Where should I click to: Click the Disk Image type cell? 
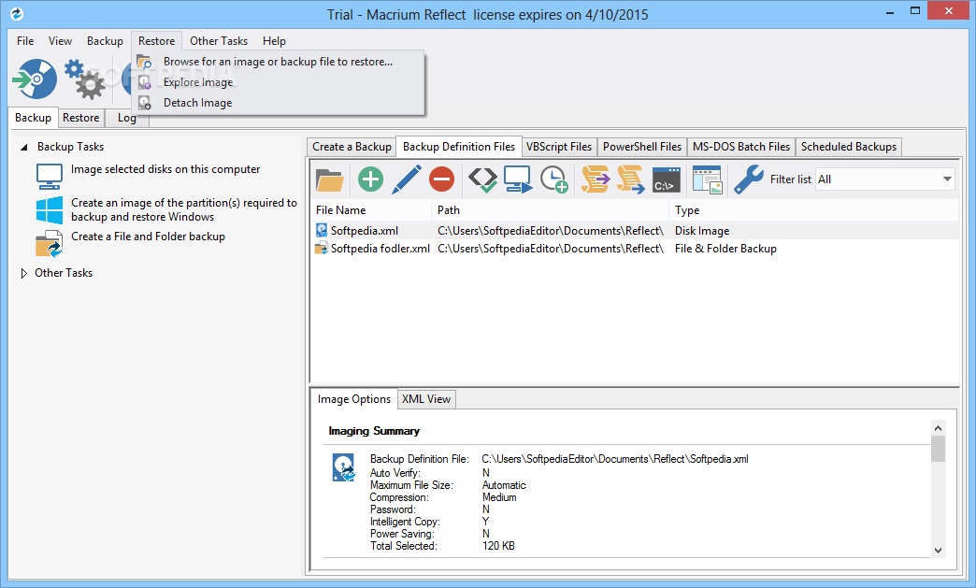coord(702,231)
